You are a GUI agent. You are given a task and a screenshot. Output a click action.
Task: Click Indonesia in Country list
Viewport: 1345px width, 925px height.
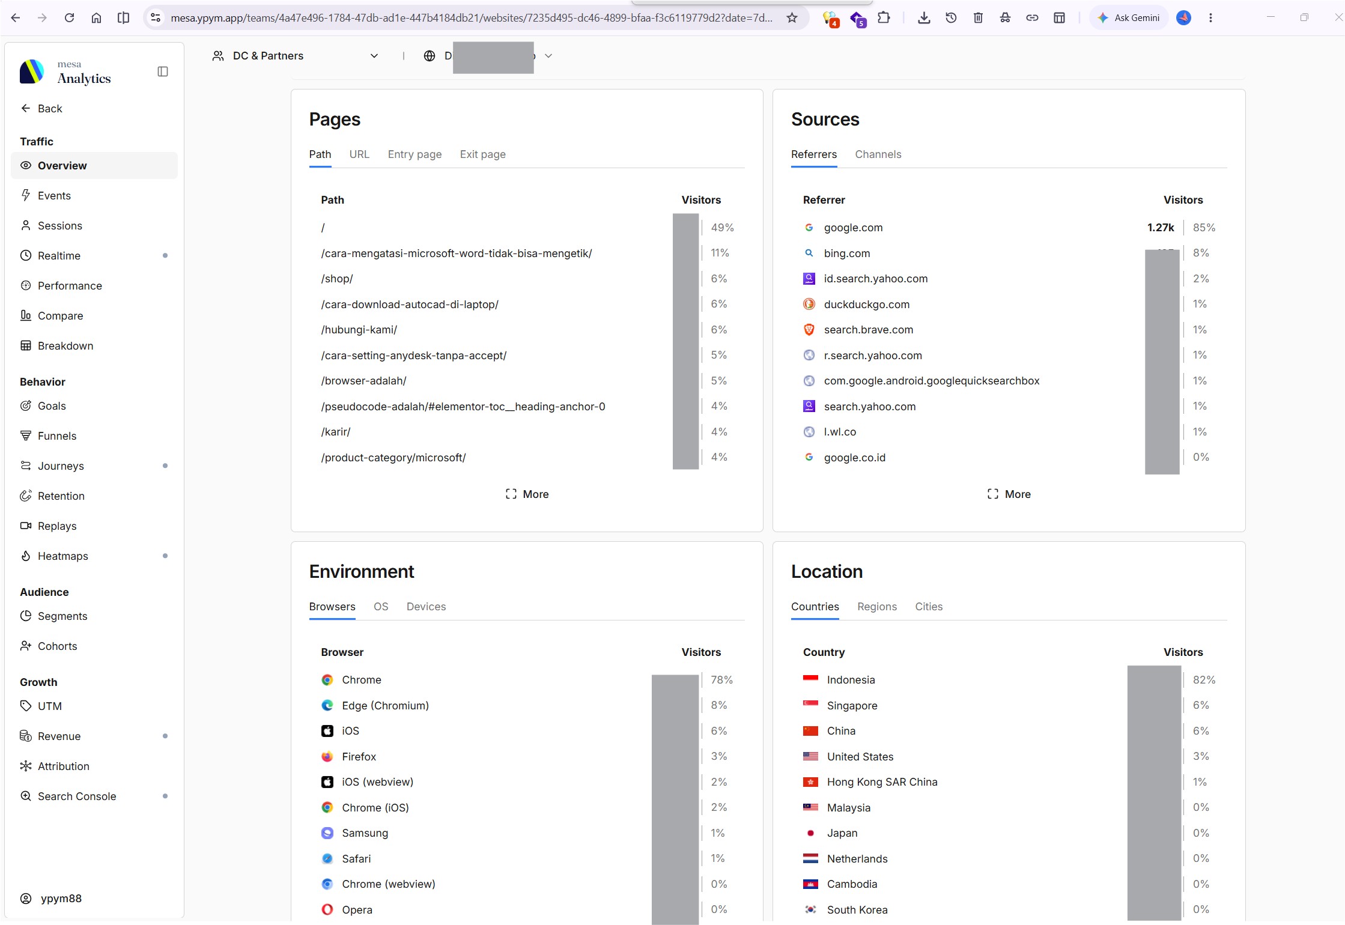click(1009, 680)
